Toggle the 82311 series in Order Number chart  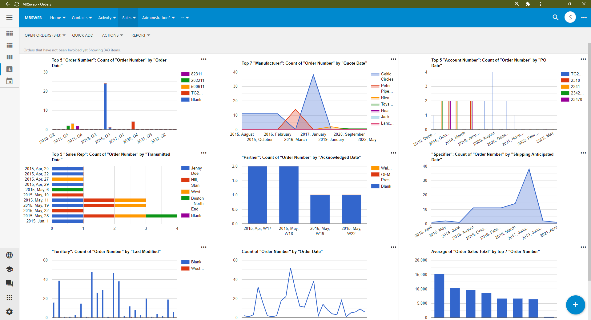click(x=191, y=74)
